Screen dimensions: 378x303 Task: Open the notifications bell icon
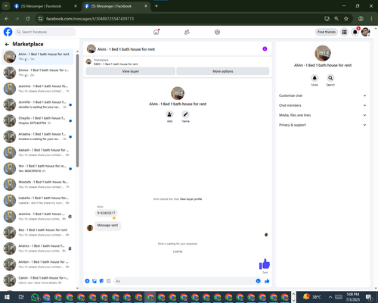coord(355,32)
